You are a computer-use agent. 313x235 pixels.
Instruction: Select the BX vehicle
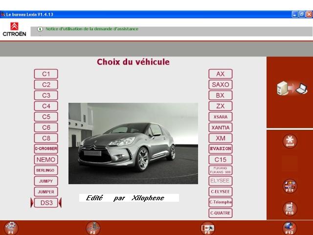click(x=221, y=95)
